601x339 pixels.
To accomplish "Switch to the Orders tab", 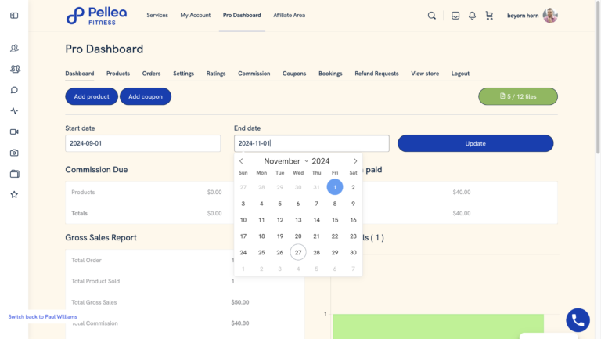I will tap(151, 74).
